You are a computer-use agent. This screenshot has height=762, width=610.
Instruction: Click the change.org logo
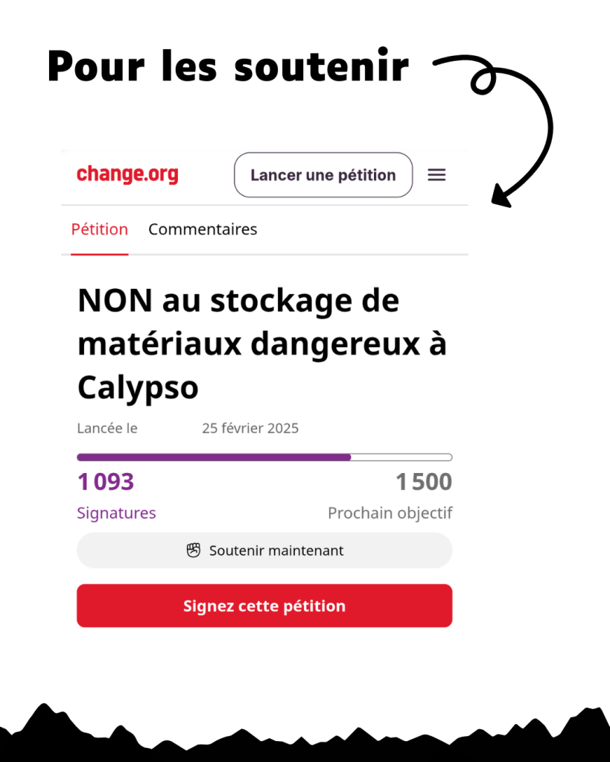[x=127, y=175]
